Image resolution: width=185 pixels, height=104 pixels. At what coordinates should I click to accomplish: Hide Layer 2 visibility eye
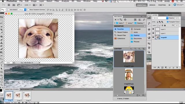click(x=153, y=33)
